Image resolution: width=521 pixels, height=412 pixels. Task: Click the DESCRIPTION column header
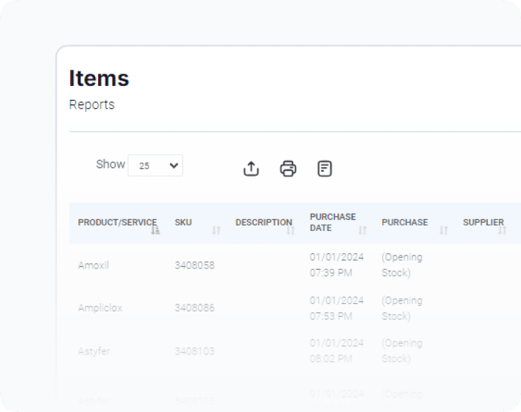click(264, 222)
